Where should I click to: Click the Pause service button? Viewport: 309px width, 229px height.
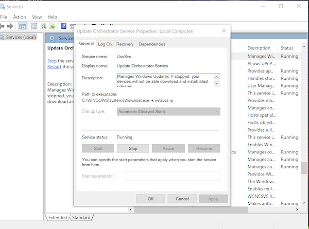[x=168, y=148]
